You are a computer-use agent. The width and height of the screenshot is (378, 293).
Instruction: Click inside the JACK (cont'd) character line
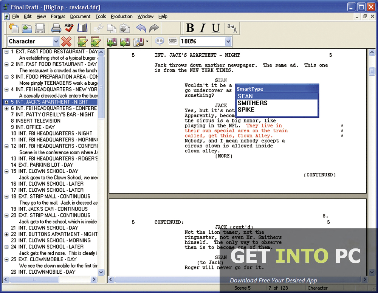[234, 227]
